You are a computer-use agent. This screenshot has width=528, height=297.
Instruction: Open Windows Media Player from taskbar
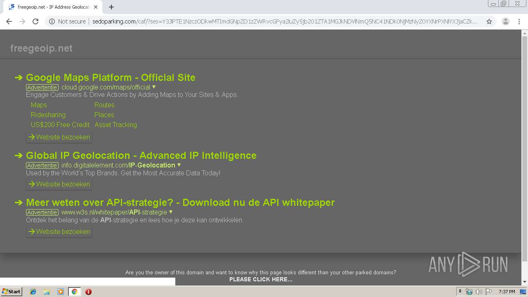coord(61,292)
